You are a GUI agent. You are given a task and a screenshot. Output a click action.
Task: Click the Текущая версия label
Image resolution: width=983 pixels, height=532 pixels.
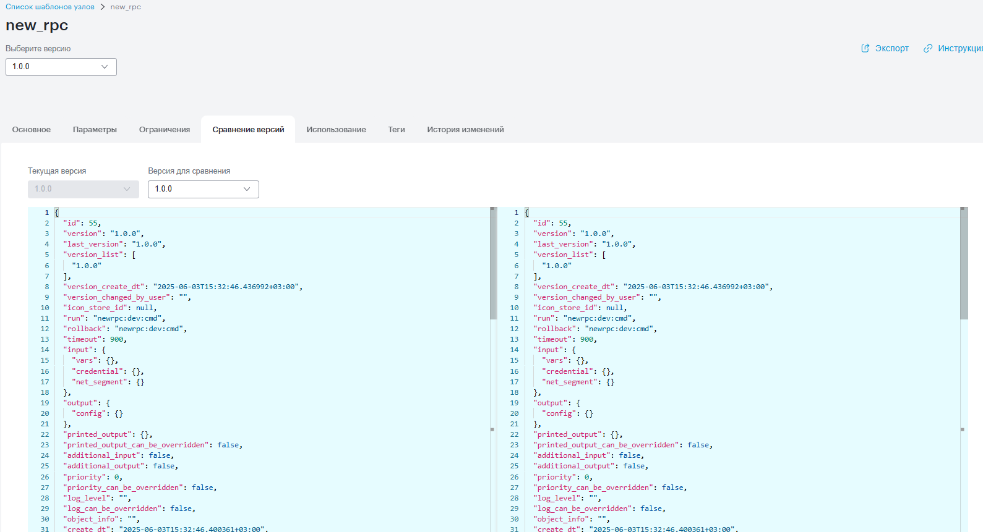click(57, 171)
